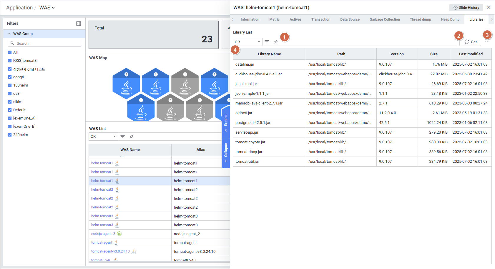The height and width of the screenshot is (269, 495).
Task: Toggle the 180helm checkbox
Action: pos(10,85)
